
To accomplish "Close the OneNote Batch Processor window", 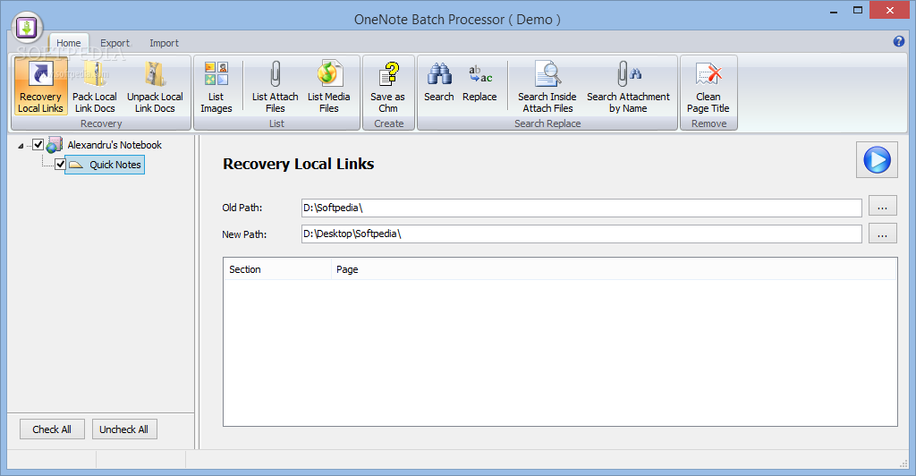I will (x=890, y=11).
